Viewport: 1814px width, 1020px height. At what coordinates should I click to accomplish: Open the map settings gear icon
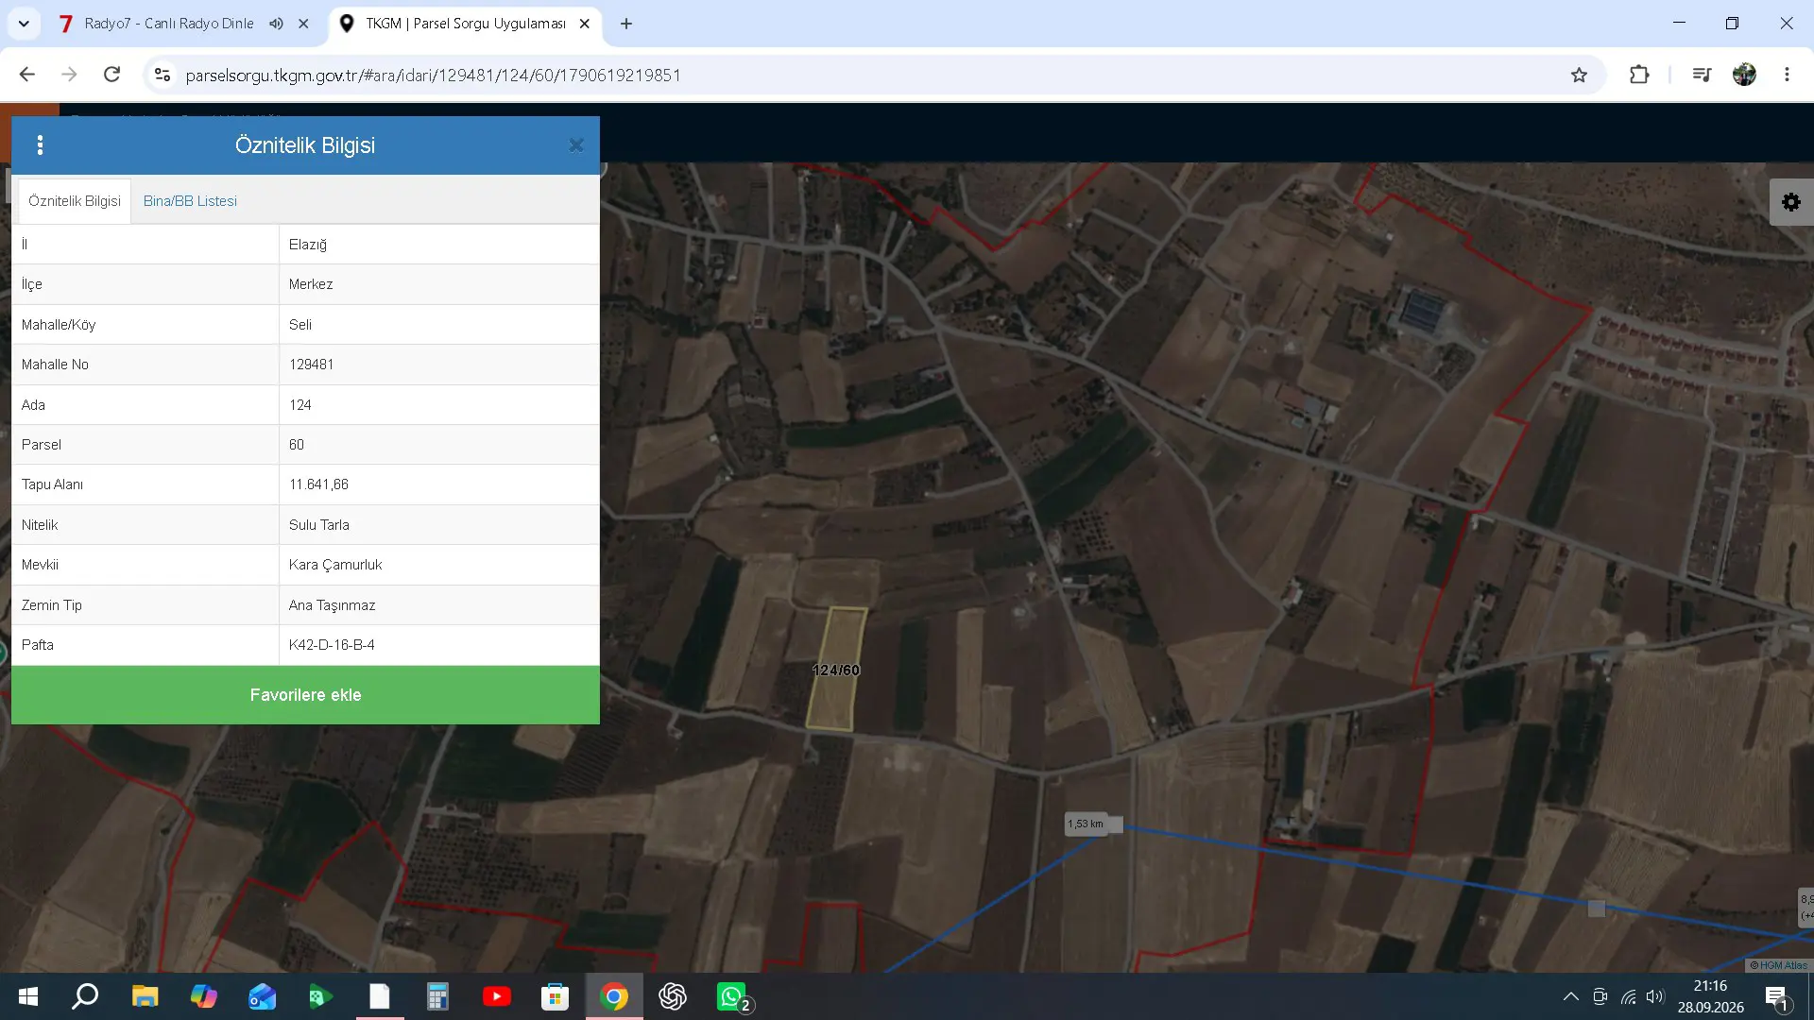(1791, 202)
